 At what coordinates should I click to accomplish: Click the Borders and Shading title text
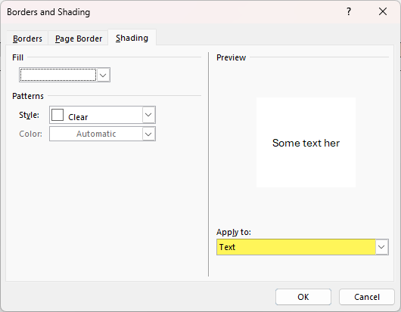pos(48,12)
